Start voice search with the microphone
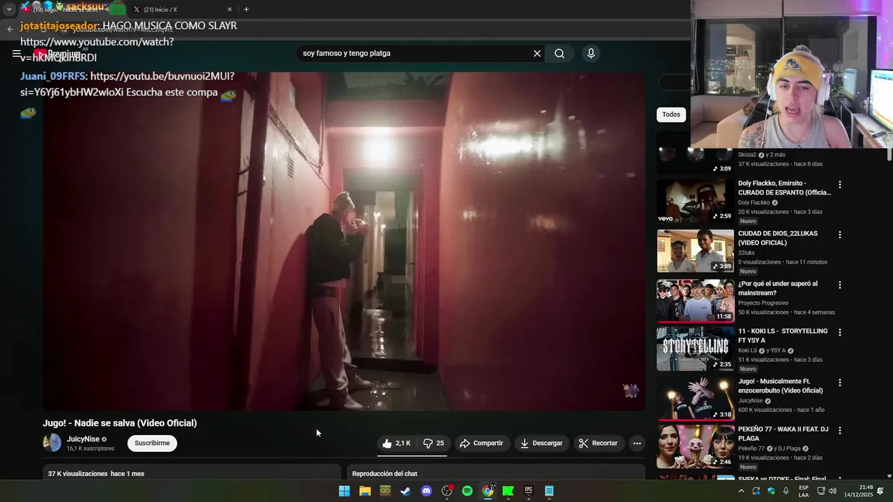The image size is (893, 502). click(x=591, y=54)
